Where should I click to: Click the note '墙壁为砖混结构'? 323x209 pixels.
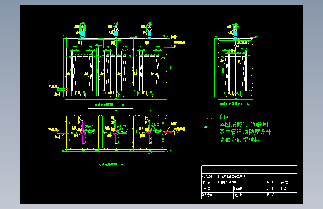[239, 140]
